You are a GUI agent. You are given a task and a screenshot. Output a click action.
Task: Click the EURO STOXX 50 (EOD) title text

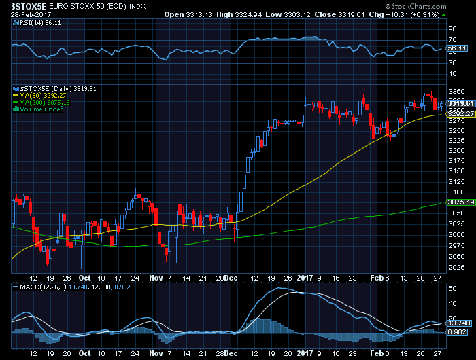[x=88, y=6]
